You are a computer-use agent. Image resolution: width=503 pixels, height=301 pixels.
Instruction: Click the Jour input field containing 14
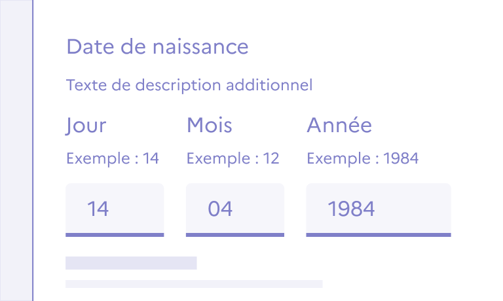pyautogui.click(x=115, y=208)
